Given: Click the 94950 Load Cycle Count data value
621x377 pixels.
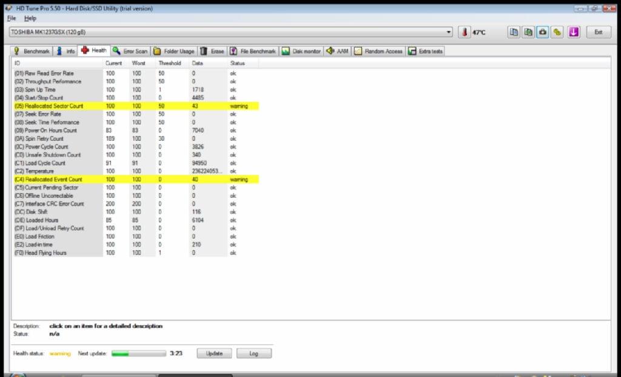Looking at the screenshot, I should tap(199, 163).
